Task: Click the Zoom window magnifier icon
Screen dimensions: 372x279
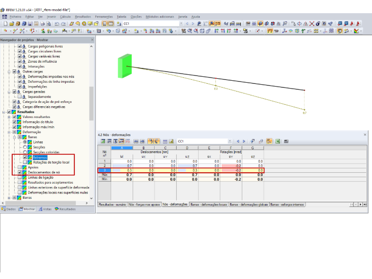Action: click(x=189, y=31)
